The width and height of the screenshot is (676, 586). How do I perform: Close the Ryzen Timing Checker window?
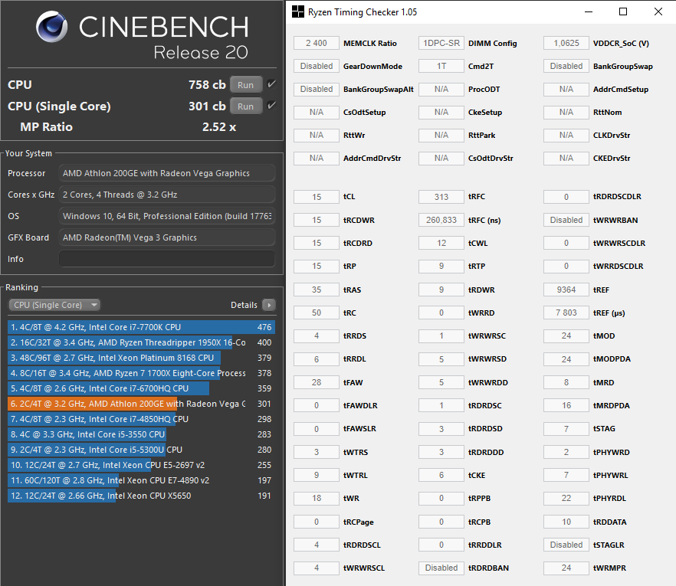658,11
